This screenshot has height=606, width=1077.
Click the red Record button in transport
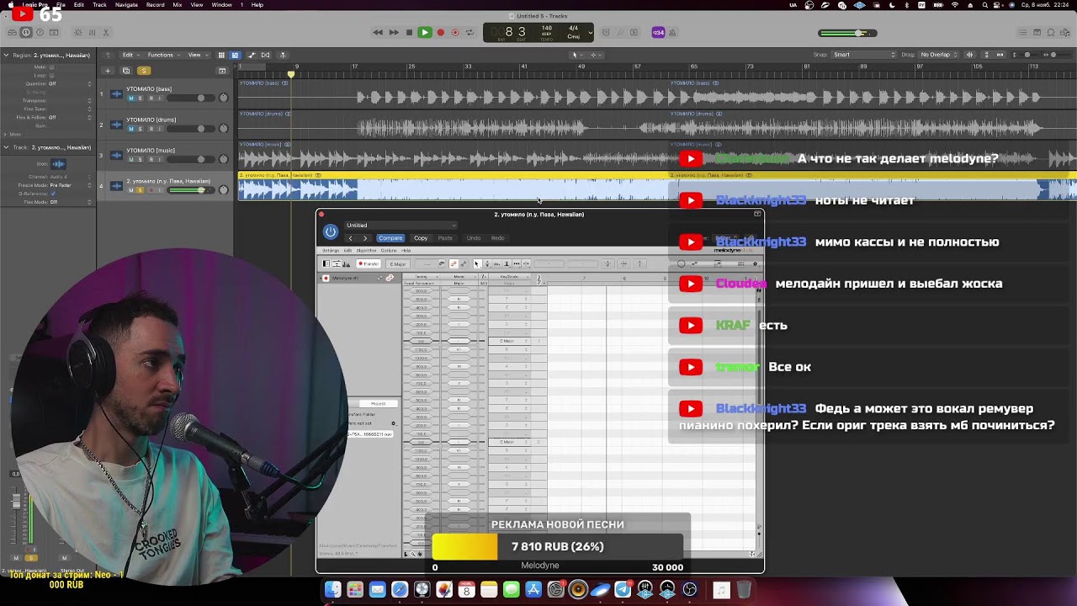440,33
